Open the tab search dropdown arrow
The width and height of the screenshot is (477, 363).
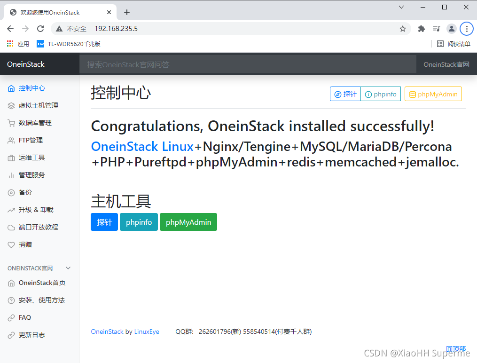401,7
